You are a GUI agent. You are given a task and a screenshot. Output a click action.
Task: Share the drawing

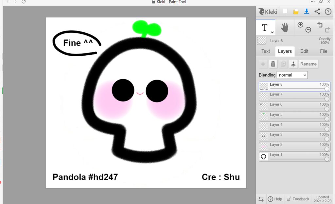click(317, 11)
